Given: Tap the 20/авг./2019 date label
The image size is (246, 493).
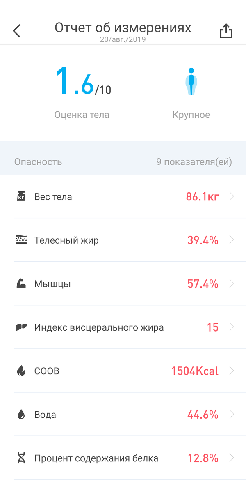Looking at the screenshot, I should click(x=123, y=40).
